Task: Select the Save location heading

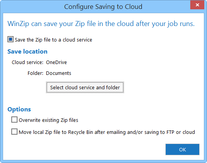Action: pos(28,52)
